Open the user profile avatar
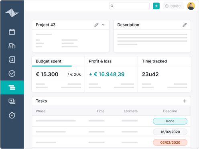 (x=191, y=6)
